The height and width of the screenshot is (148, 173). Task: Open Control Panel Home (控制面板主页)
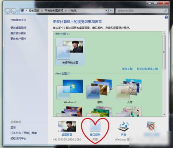coord(18,20)
